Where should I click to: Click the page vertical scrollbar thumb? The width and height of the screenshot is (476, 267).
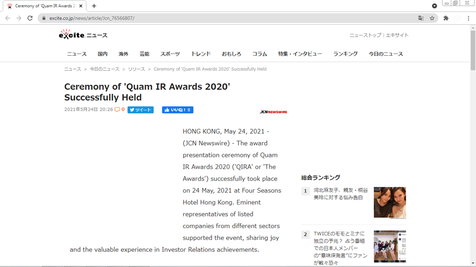[473, 51]
